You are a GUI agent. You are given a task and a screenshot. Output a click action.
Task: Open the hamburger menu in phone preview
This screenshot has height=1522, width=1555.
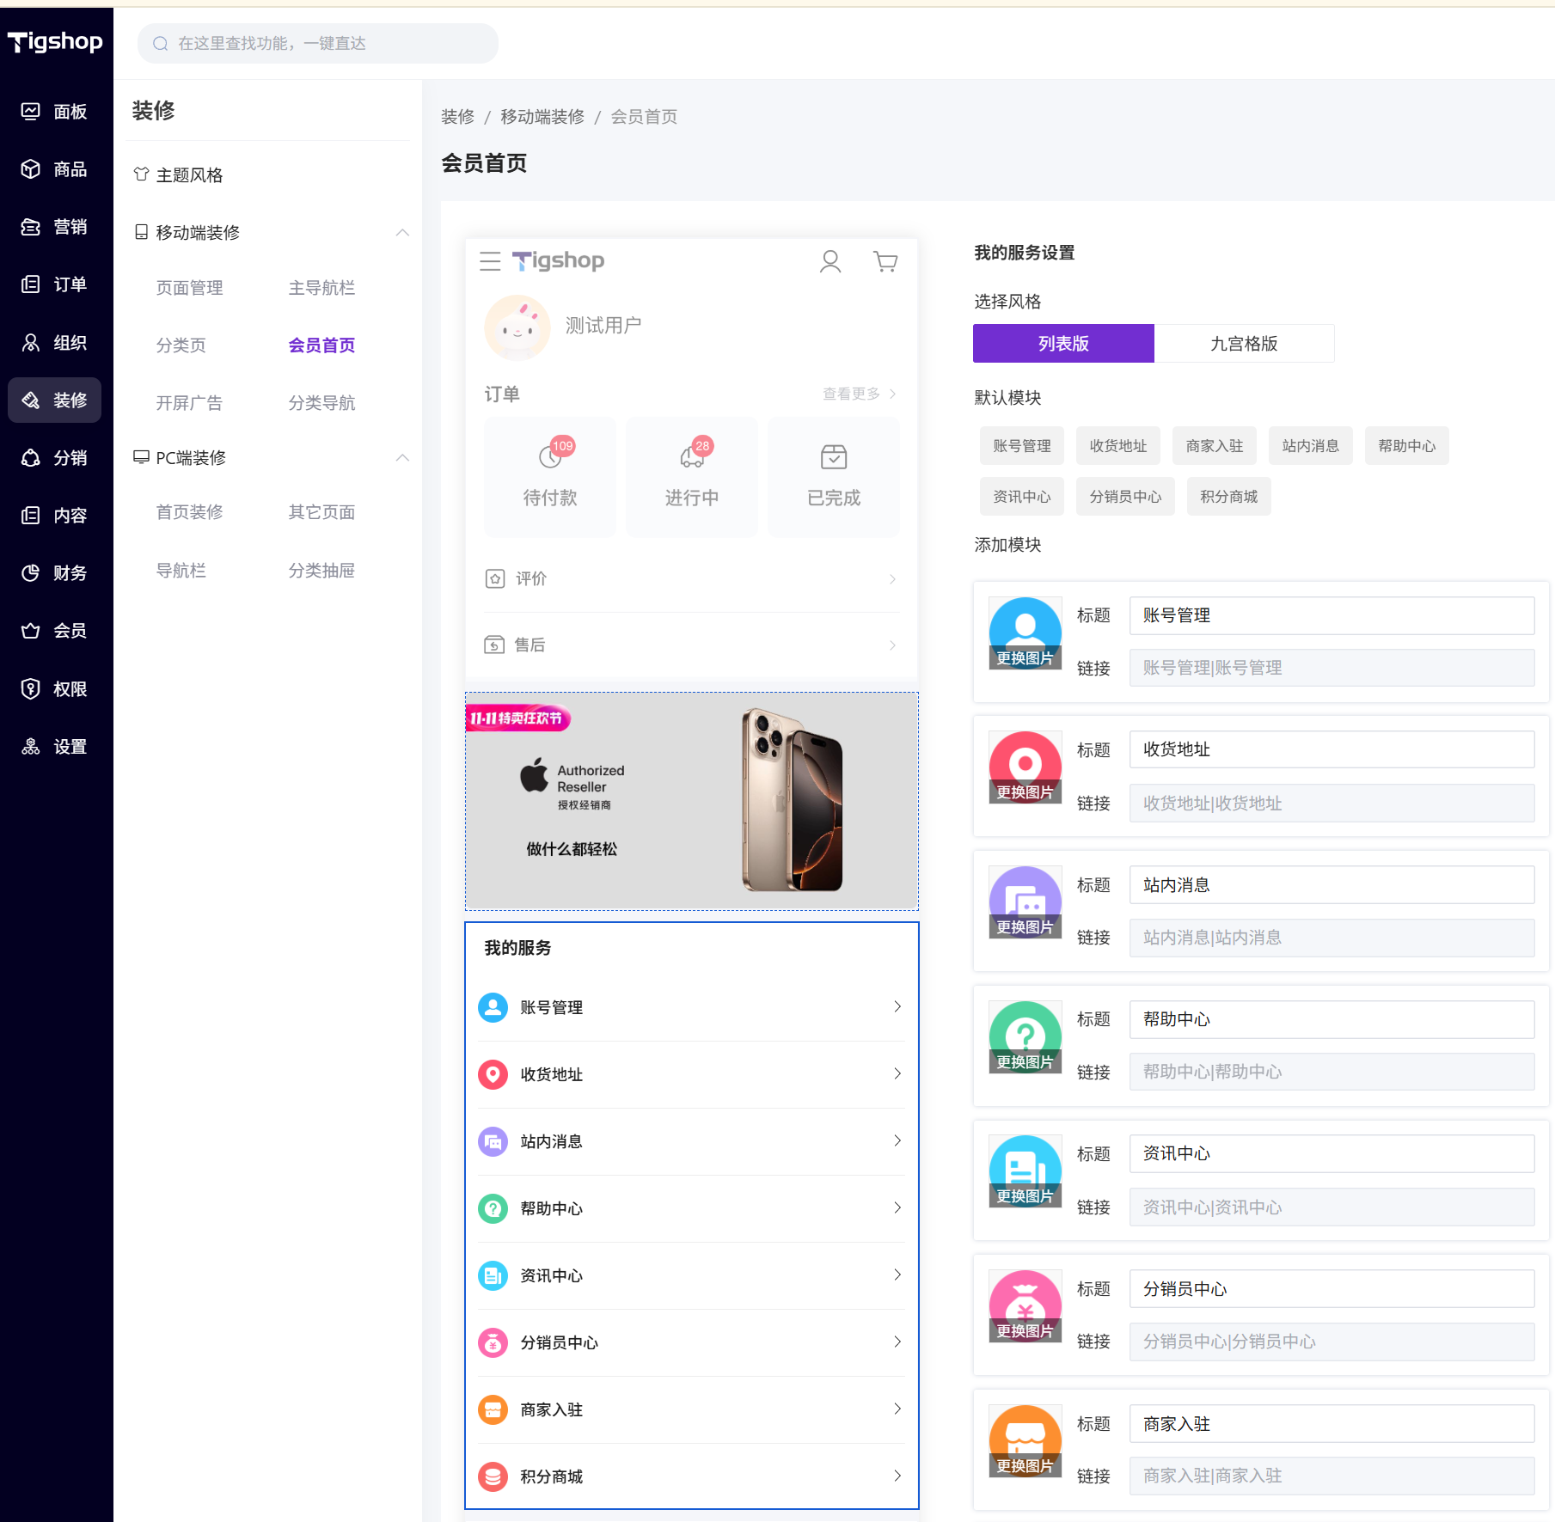[490, 261]
